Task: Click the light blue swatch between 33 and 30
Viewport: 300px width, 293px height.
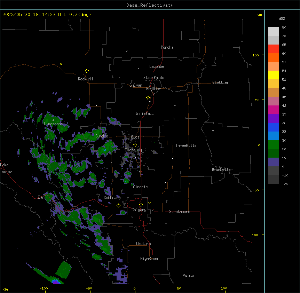Action: [x=274, y=136]
